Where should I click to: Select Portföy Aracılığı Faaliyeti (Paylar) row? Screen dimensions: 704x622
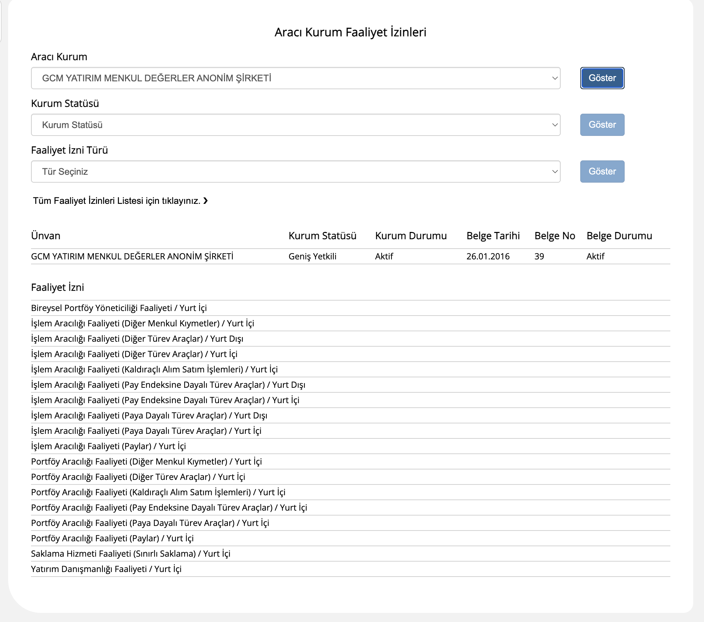click(351, 538)
